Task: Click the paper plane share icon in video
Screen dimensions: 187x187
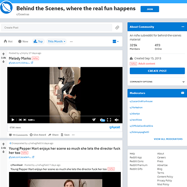Action: pyautogui.click(x=94, y=120)
